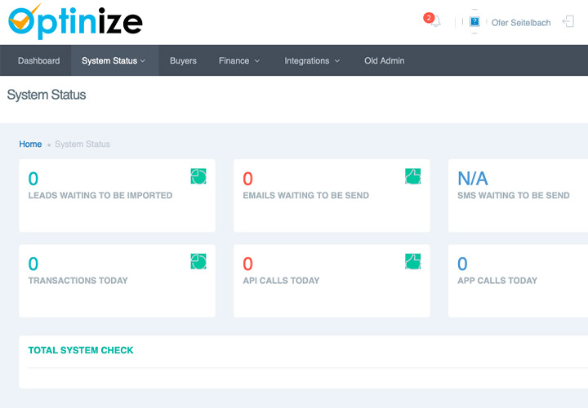Viewport: 588px width, 408px height.
Task: Click the logout icon
Action: tap(568, 21)
